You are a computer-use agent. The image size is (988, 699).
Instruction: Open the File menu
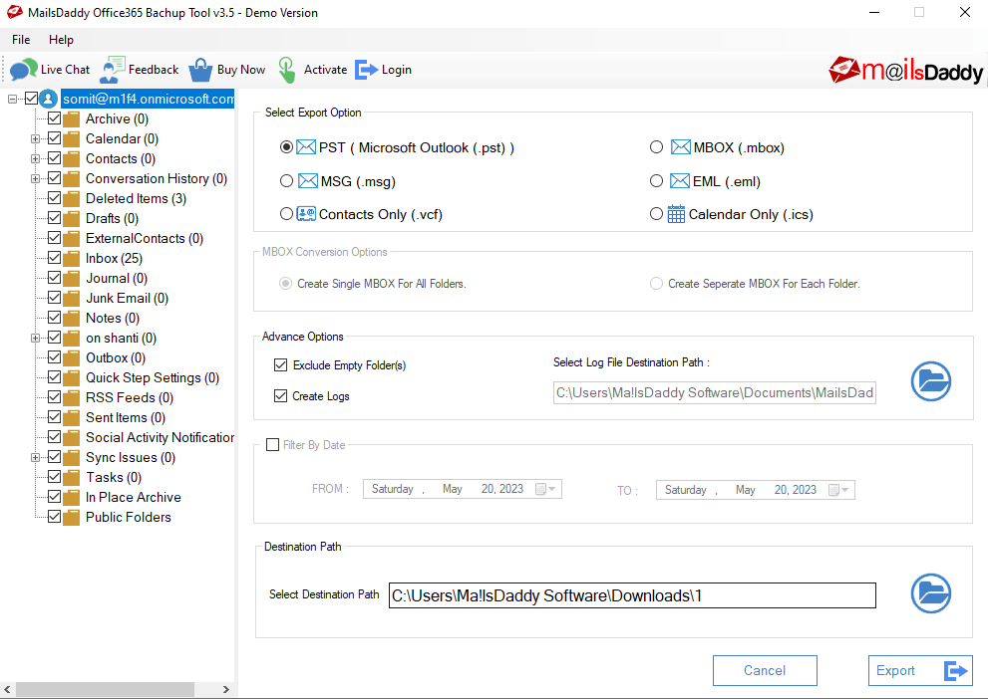click(x=21, y=40)
